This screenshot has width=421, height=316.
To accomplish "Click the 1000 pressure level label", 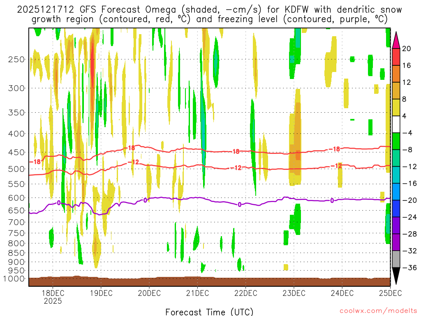I will (14, 279).
